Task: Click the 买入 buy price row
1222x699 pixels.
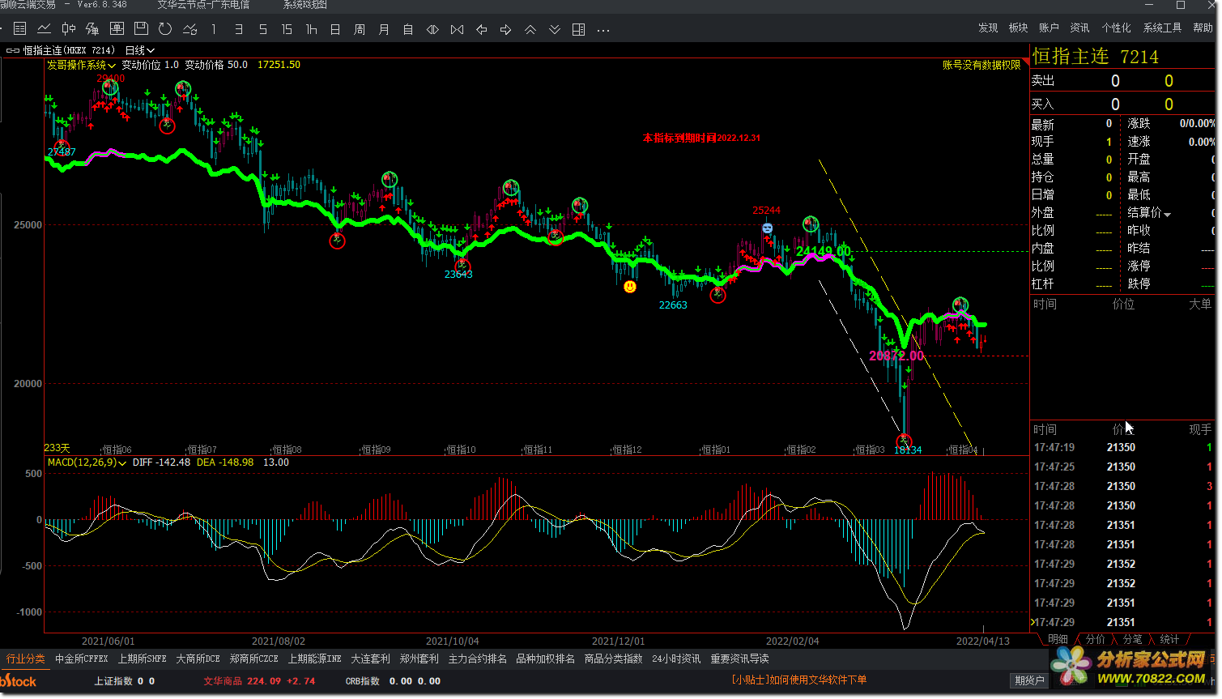Action: [x=1122, y=104]
